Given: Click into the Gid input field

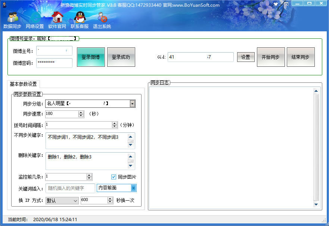Looking at the screenshot, I should pos(201,57).
